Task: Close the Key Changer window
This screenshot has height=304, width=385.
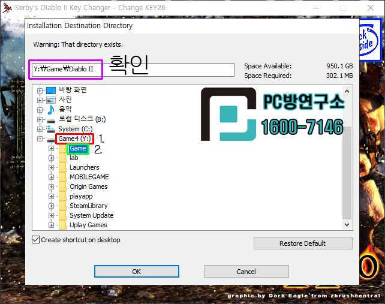Action: [x=371, y=8]
